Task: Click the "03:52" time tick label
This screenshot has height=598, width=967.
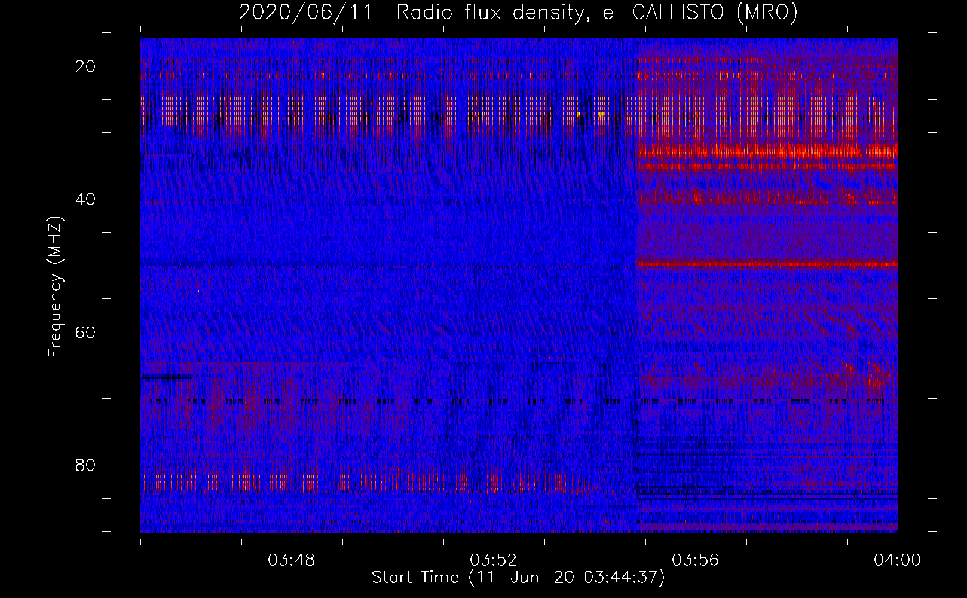Action: (494, 560)
